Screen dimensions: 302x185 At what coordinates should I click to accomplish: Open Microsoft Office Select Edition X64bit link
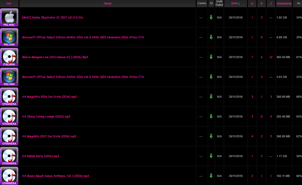pos(83,37)
